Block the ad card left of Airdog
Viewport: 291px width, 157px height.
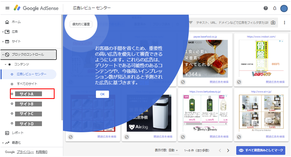pos(71,137)
